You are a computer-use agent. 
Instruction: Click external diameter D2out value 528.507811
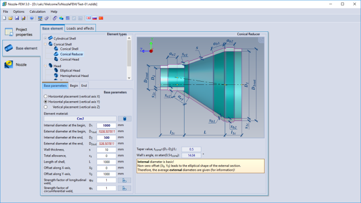106,143
